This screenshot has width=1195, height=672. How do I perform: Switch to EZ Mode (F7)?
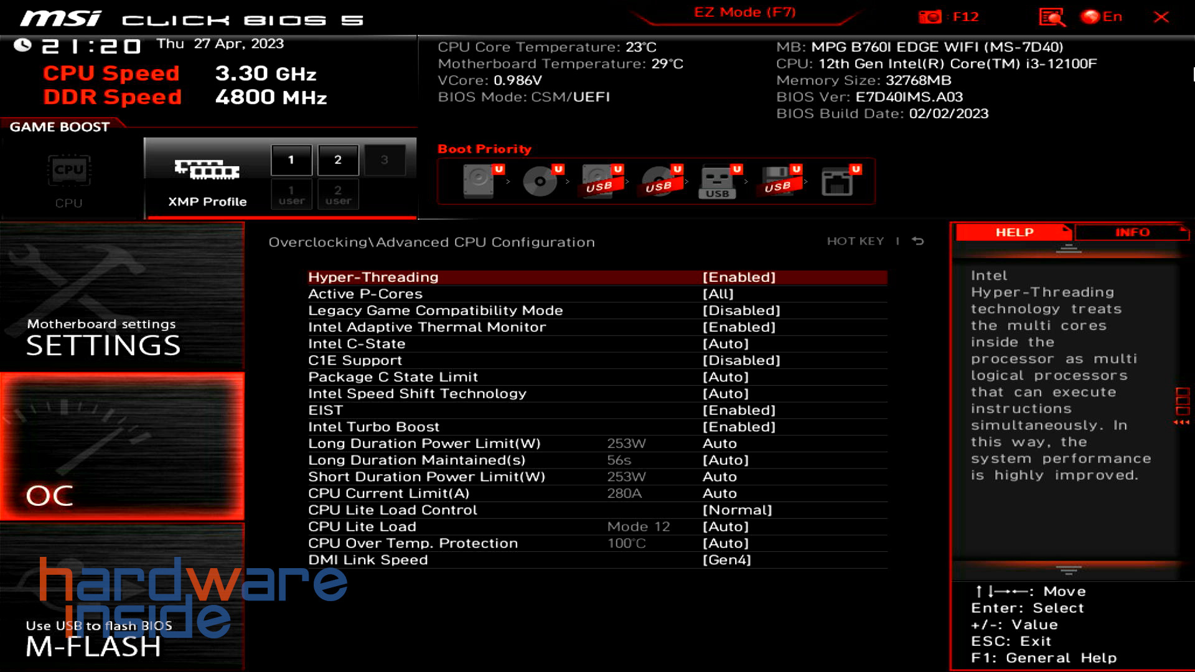coord(744,12)
